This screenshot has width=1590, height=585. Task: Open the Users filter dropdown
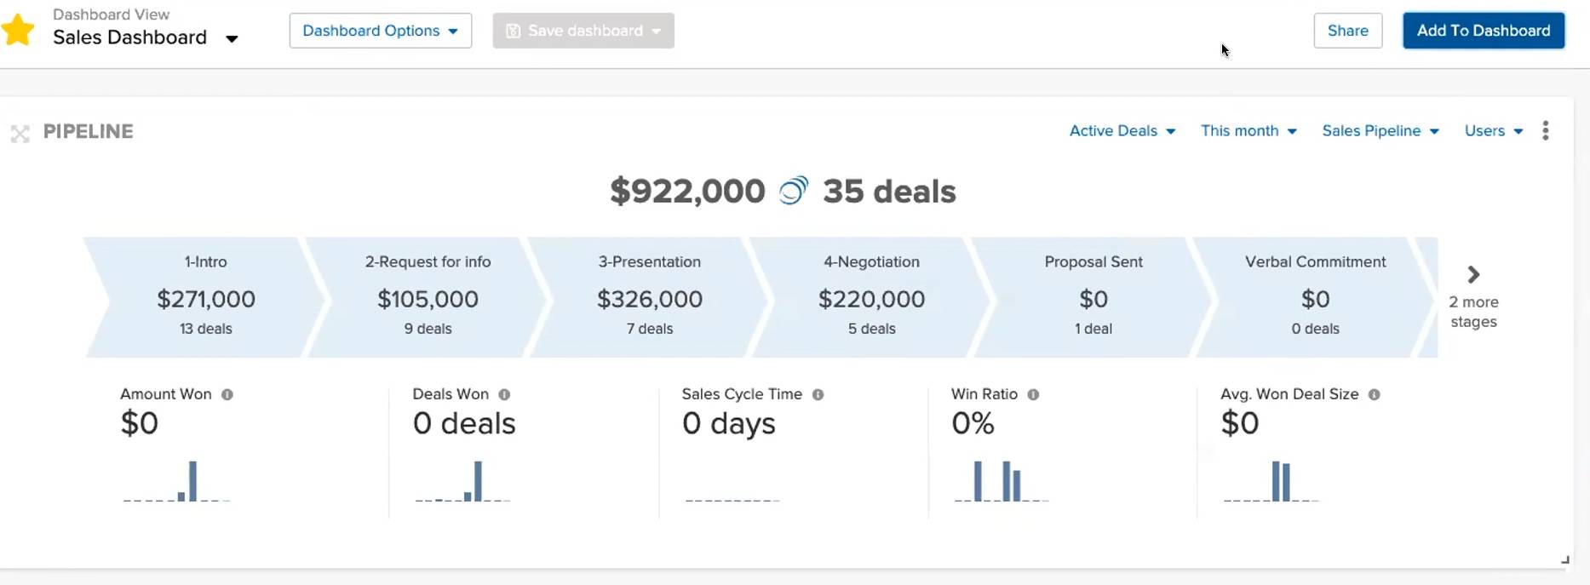1494,131
